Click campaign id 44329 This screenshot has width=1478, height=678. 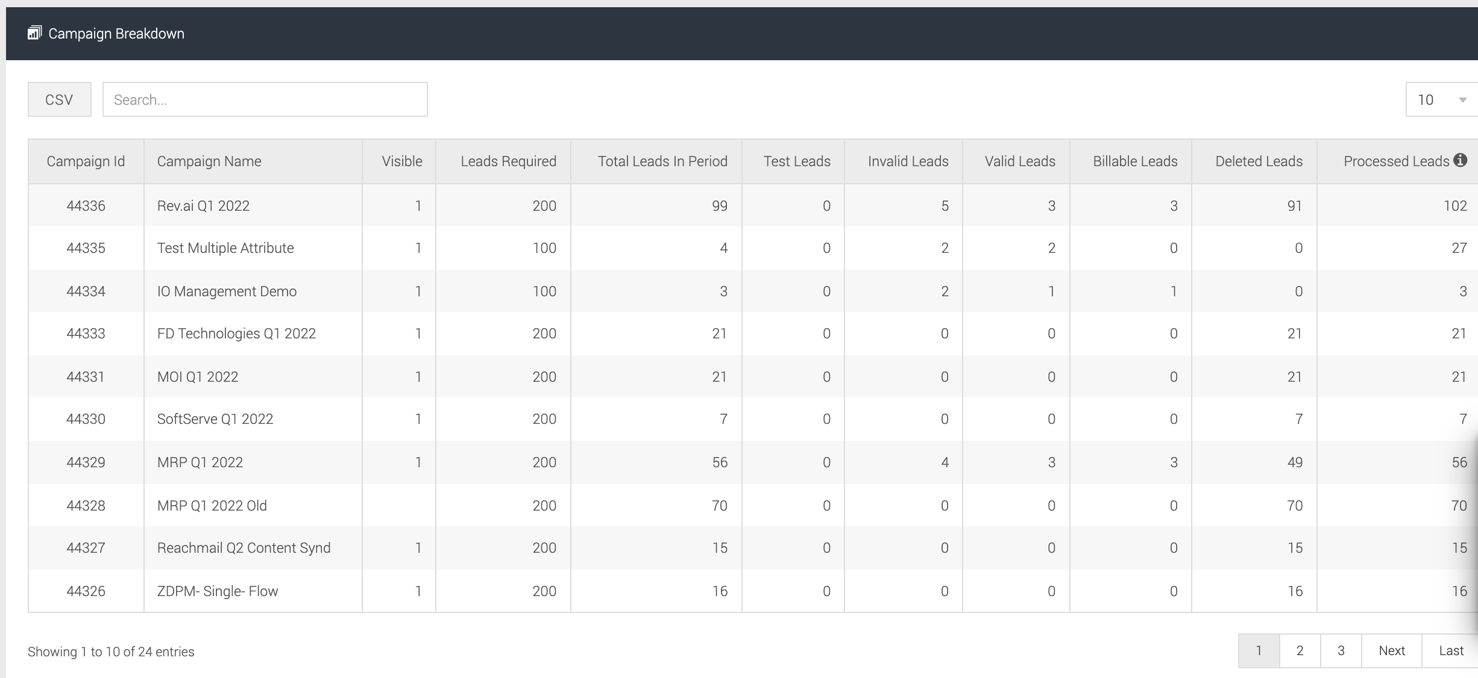(86, 462)
